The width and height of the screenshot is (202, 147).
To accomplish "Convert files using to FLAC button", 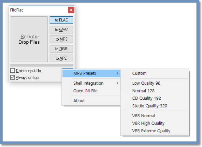I will click(61, 20).
